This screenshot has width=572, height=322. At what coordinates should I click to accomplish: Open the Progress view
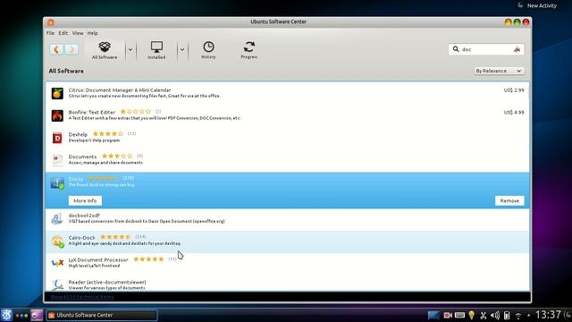coord(249,50)
